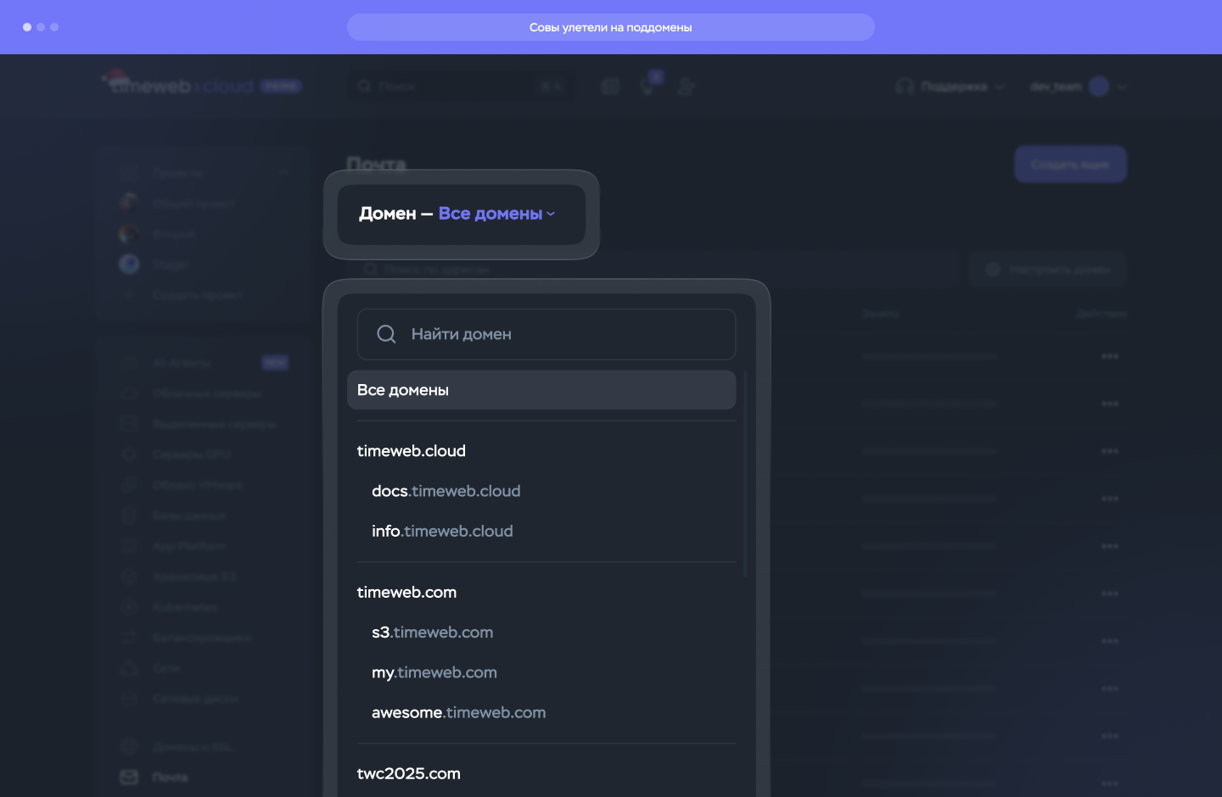Viewport: 1222px width, 797px height.
Task: Open the dev_team account chevron
Action: (x=1122, y=86)
